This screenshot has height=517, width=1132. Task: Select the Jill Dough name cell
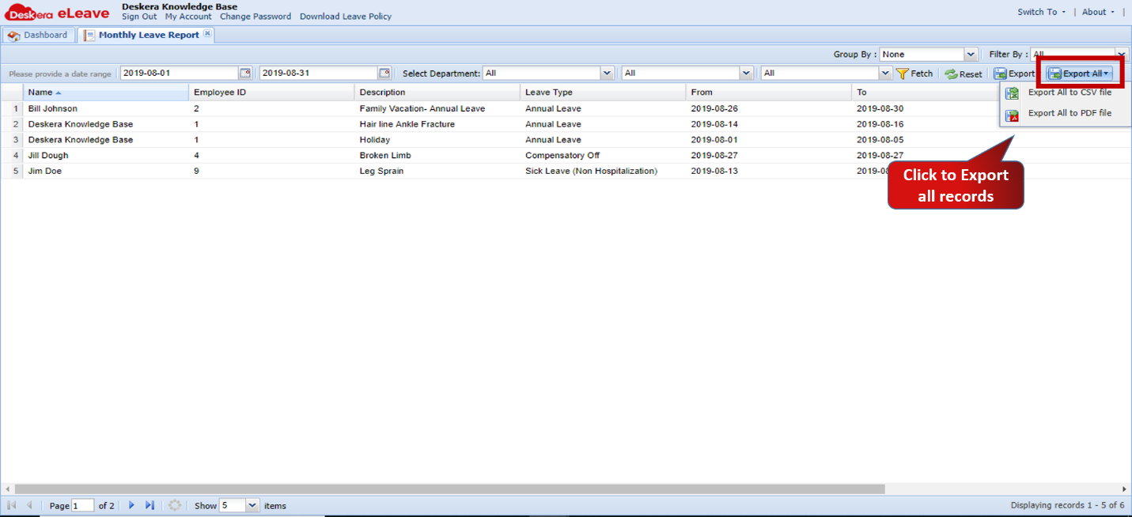pyautogui.click(x=48, y=155)
